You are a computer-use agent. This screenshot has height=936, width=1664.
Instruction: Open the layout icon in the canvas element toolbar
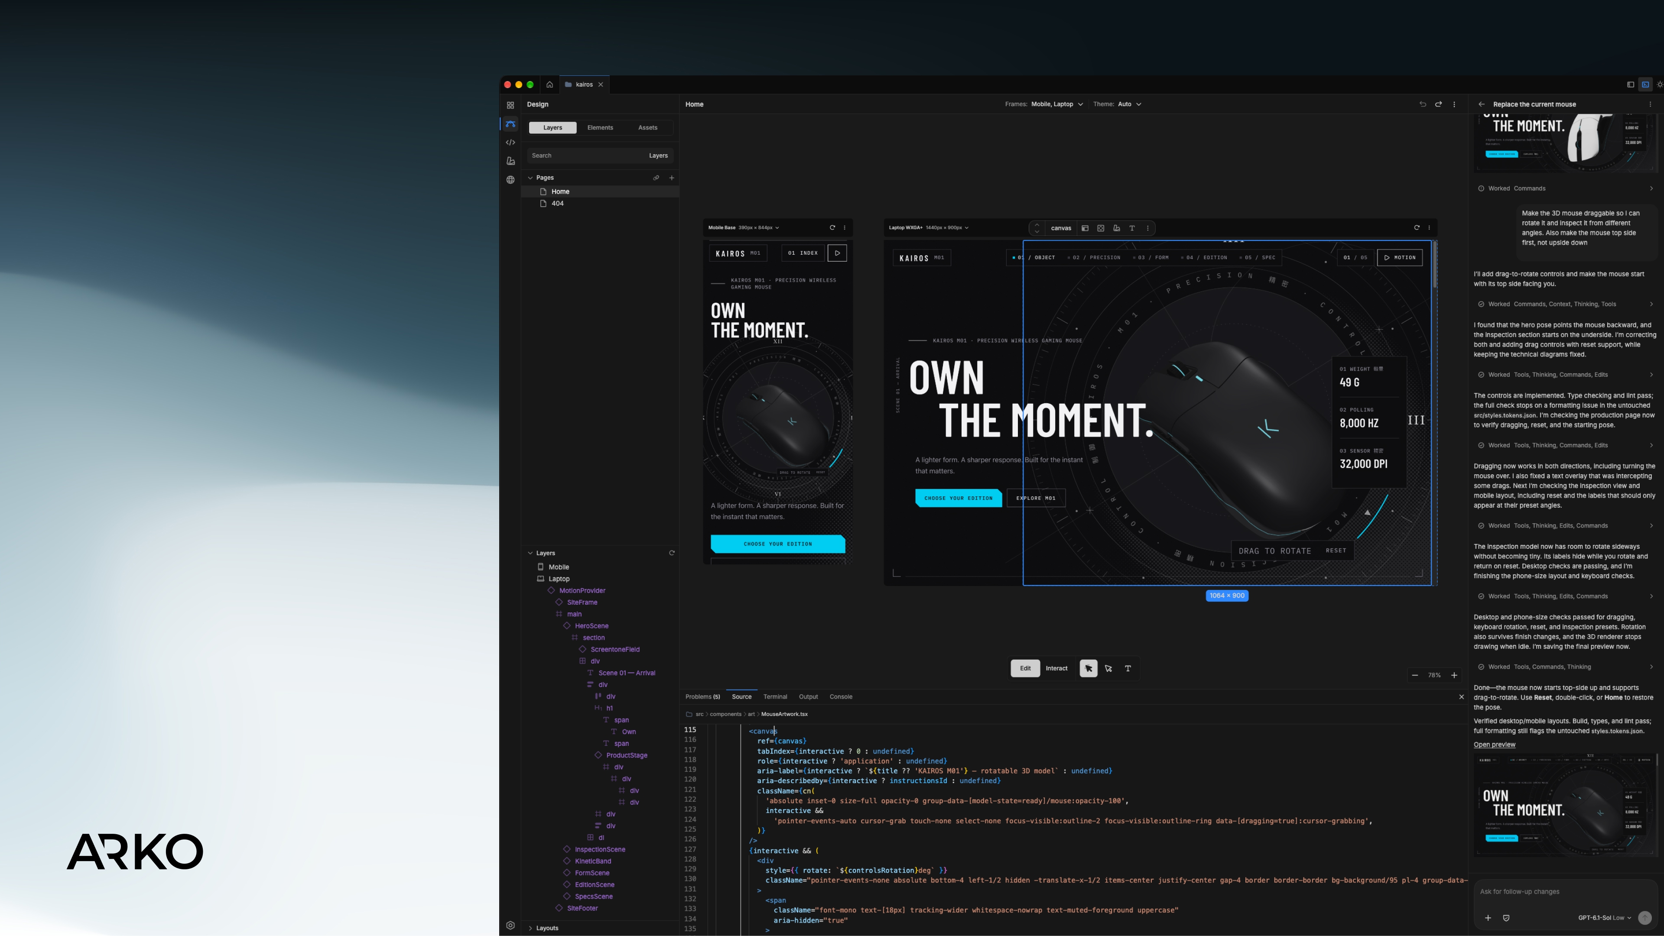pos(1085,228)
